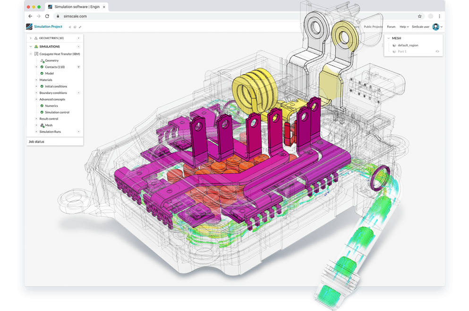Expand the GEOMETRIES (10) section
This screenshot has width=469, height=311.
[x=31, y=38]
